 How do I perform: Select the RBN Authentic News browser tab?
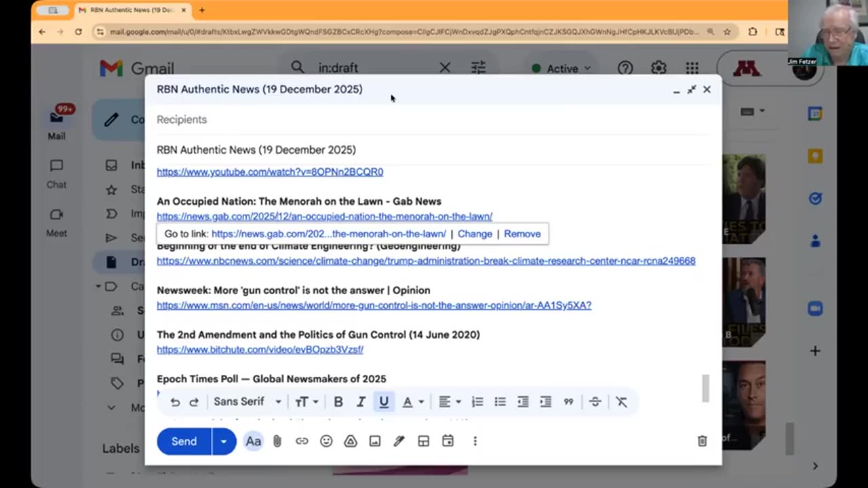[133, 10]
